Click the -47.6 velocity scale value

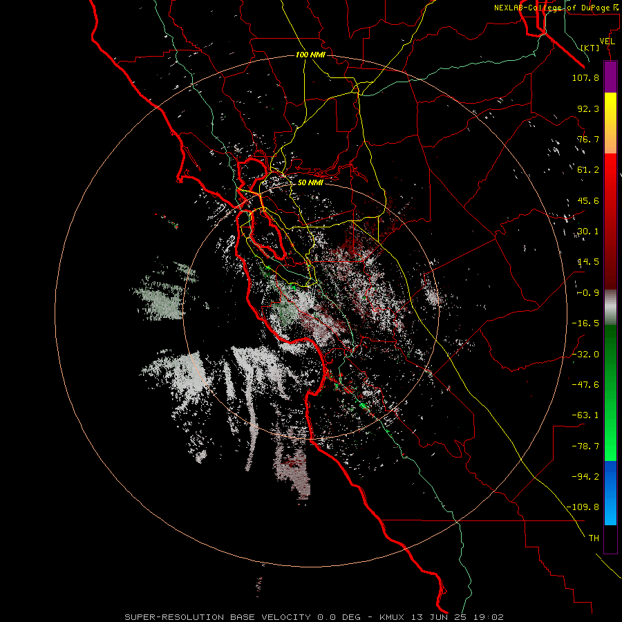coord(585,385)
